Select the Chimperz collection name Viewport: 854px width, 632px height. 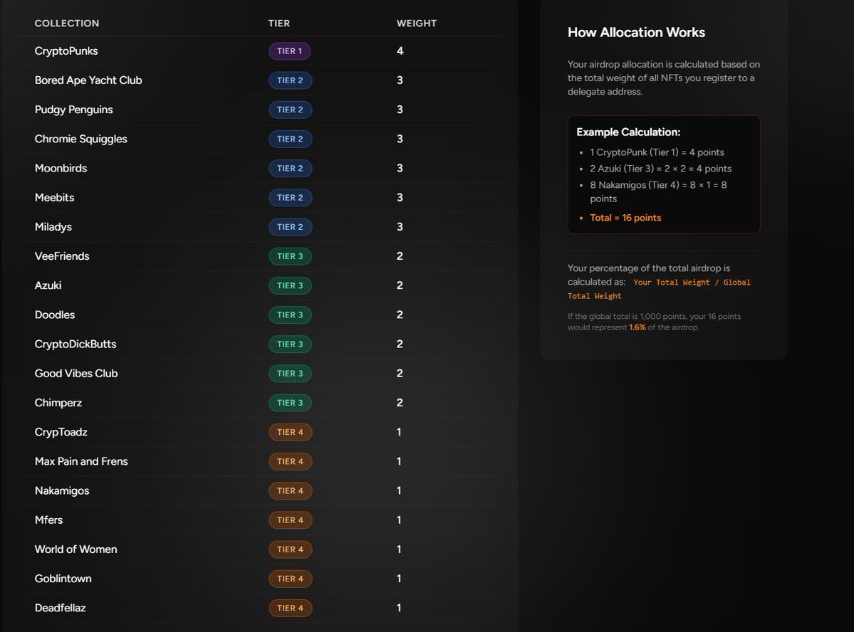pyautogui.click(x=58, y=404)
